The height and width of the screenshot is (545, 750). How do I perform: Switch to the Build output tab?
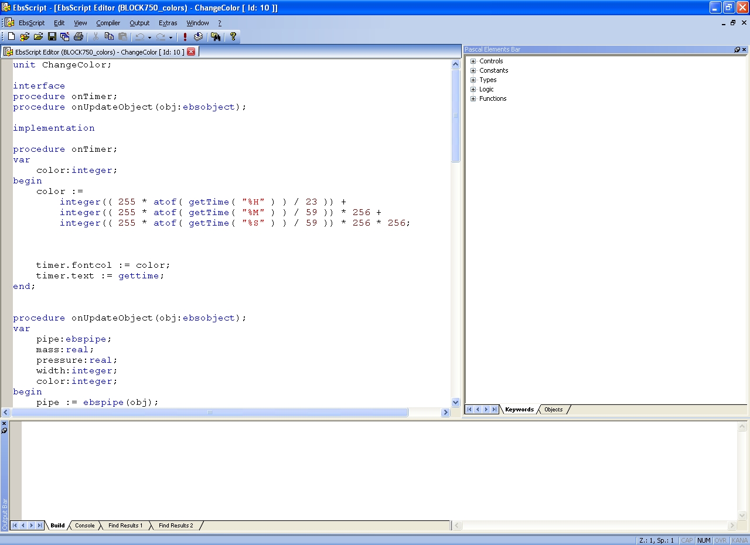point(57,526)
